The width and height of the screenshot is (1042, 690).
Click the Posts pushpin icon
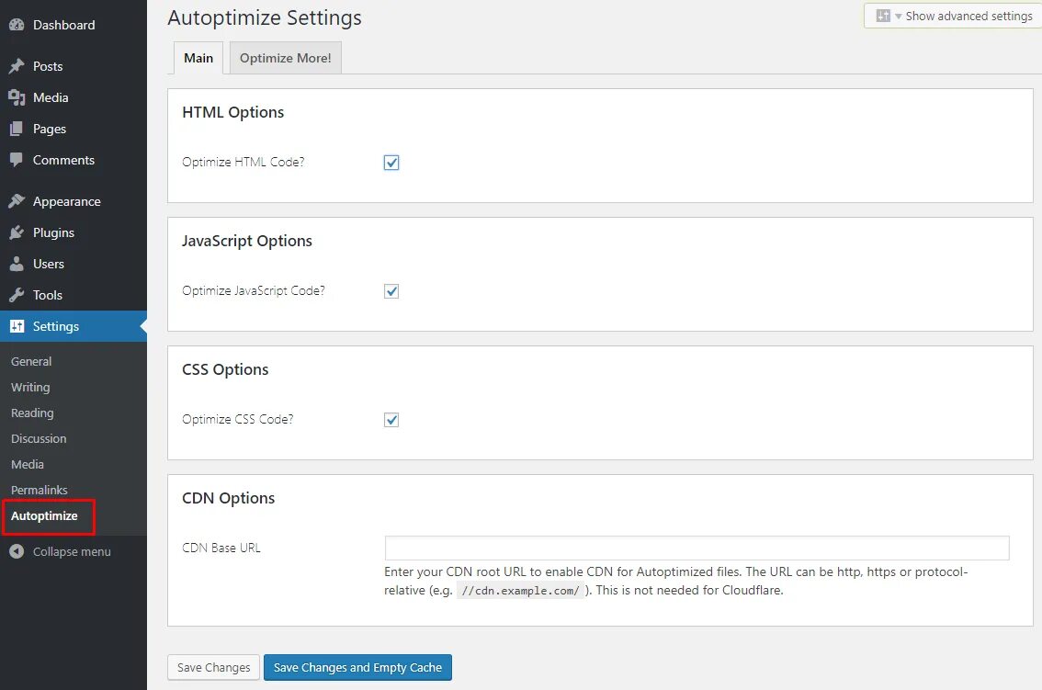click(x=17, y=66)
